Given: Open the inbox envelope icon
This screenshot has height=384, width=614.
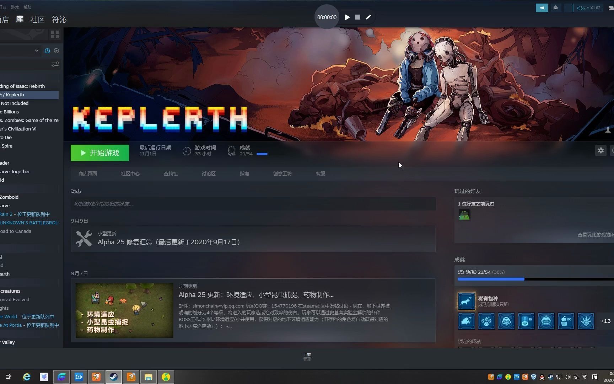Looking at the screenshot, I should pyautogui.click(x=555, y=8).
